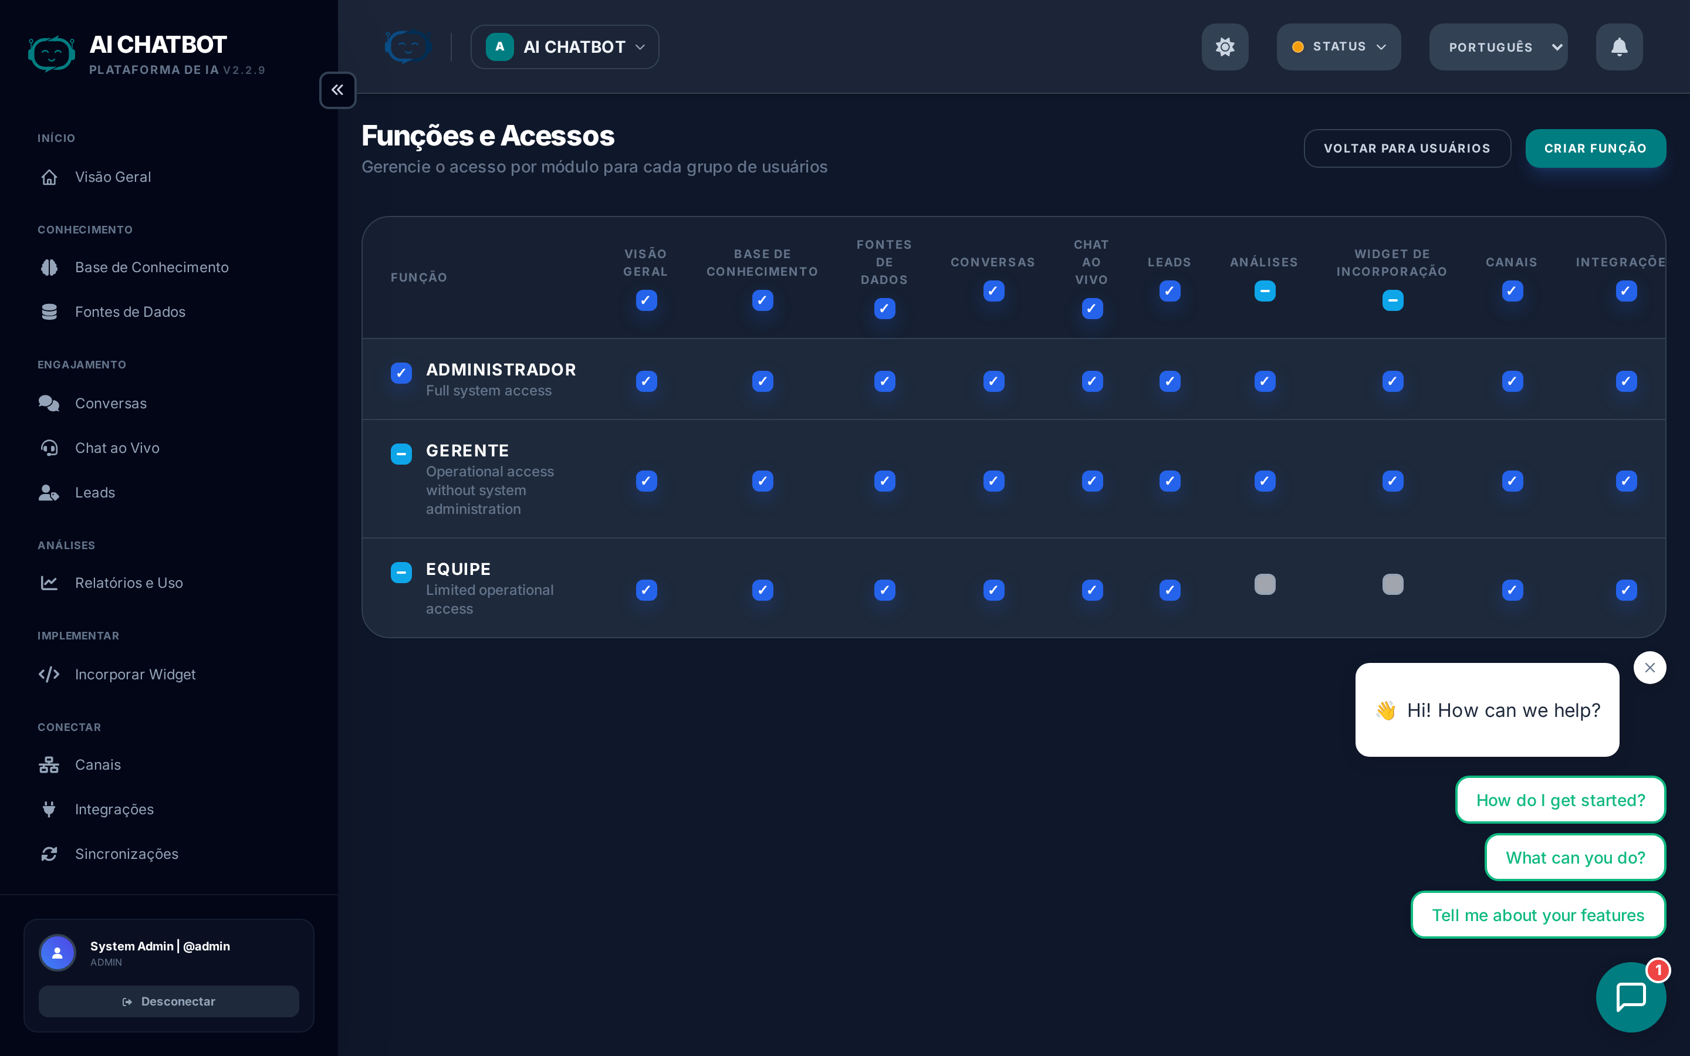1690x1056 pixels.
Task: Open the Base de Conhecimento section
Action: coord(151,267)
